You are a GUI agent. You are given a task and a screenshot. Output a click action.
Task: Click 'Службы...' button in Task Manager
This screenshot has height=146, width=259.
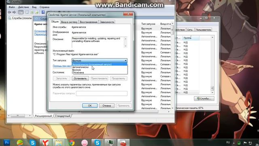(204, 99)
